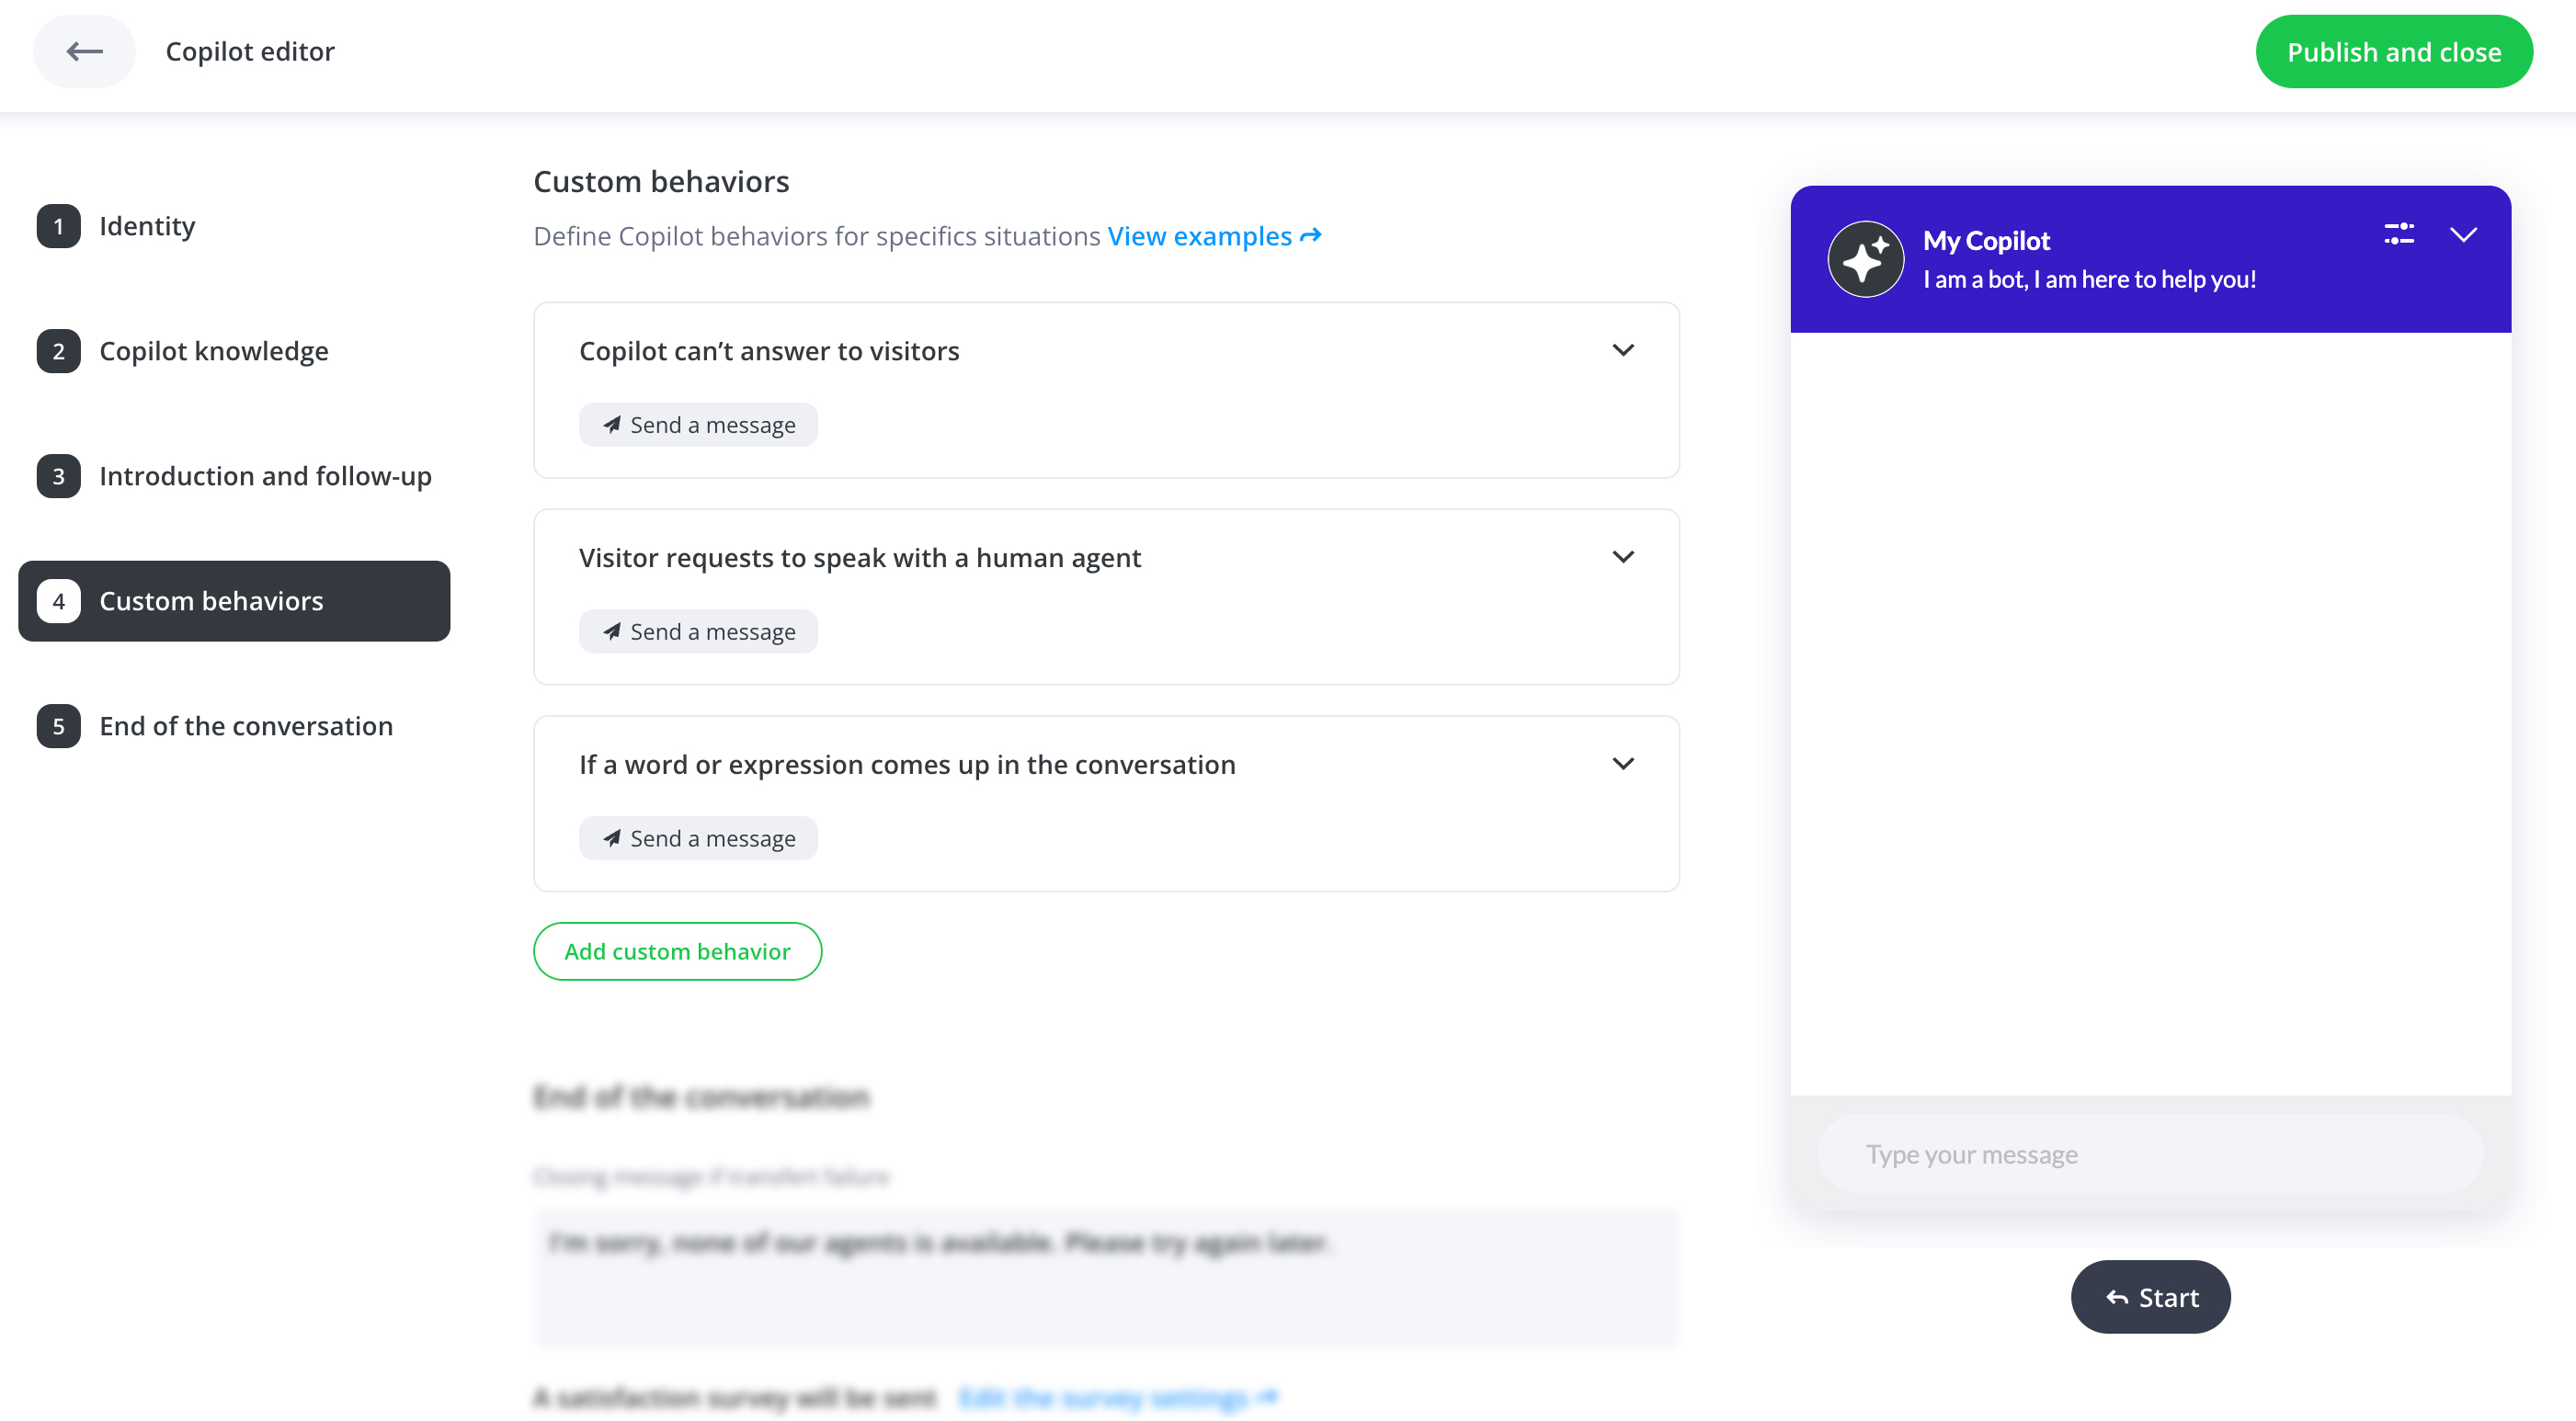Open the View examples link
2576x1421 pixels.
(x=1214, y=236)
